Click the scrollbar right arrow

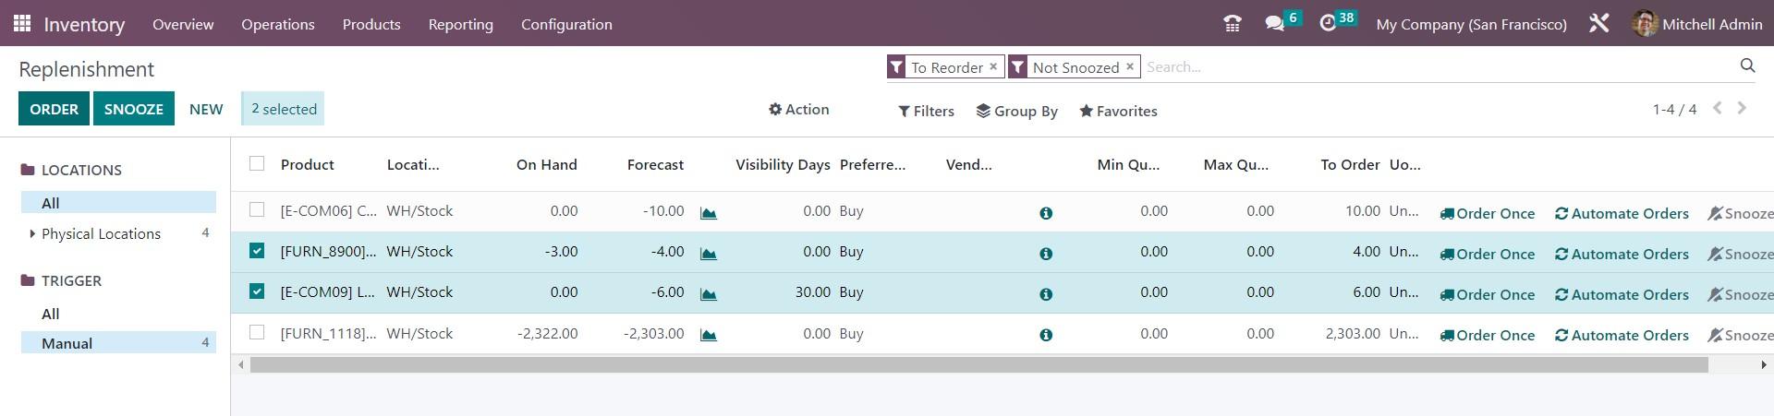coord(1764,364)
